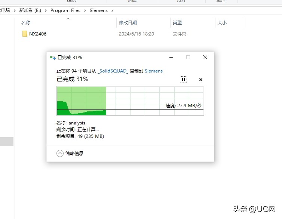Expand chevron after Program Files breadcrumb
Screen dimensions: 282x219
click(x=85, y=10)
